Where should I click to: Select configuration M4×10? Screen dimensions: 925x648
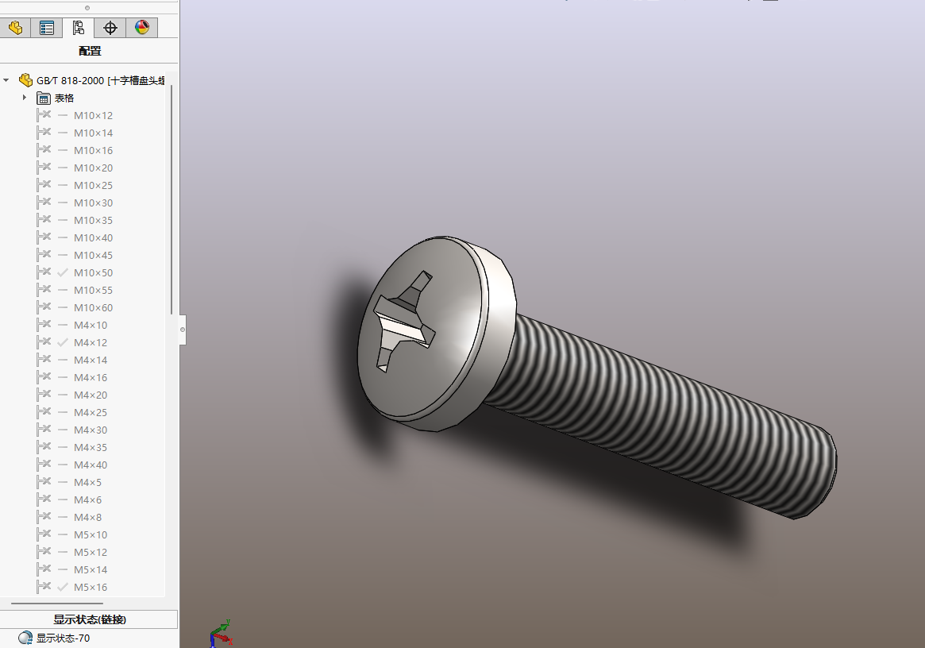[91, 325]
